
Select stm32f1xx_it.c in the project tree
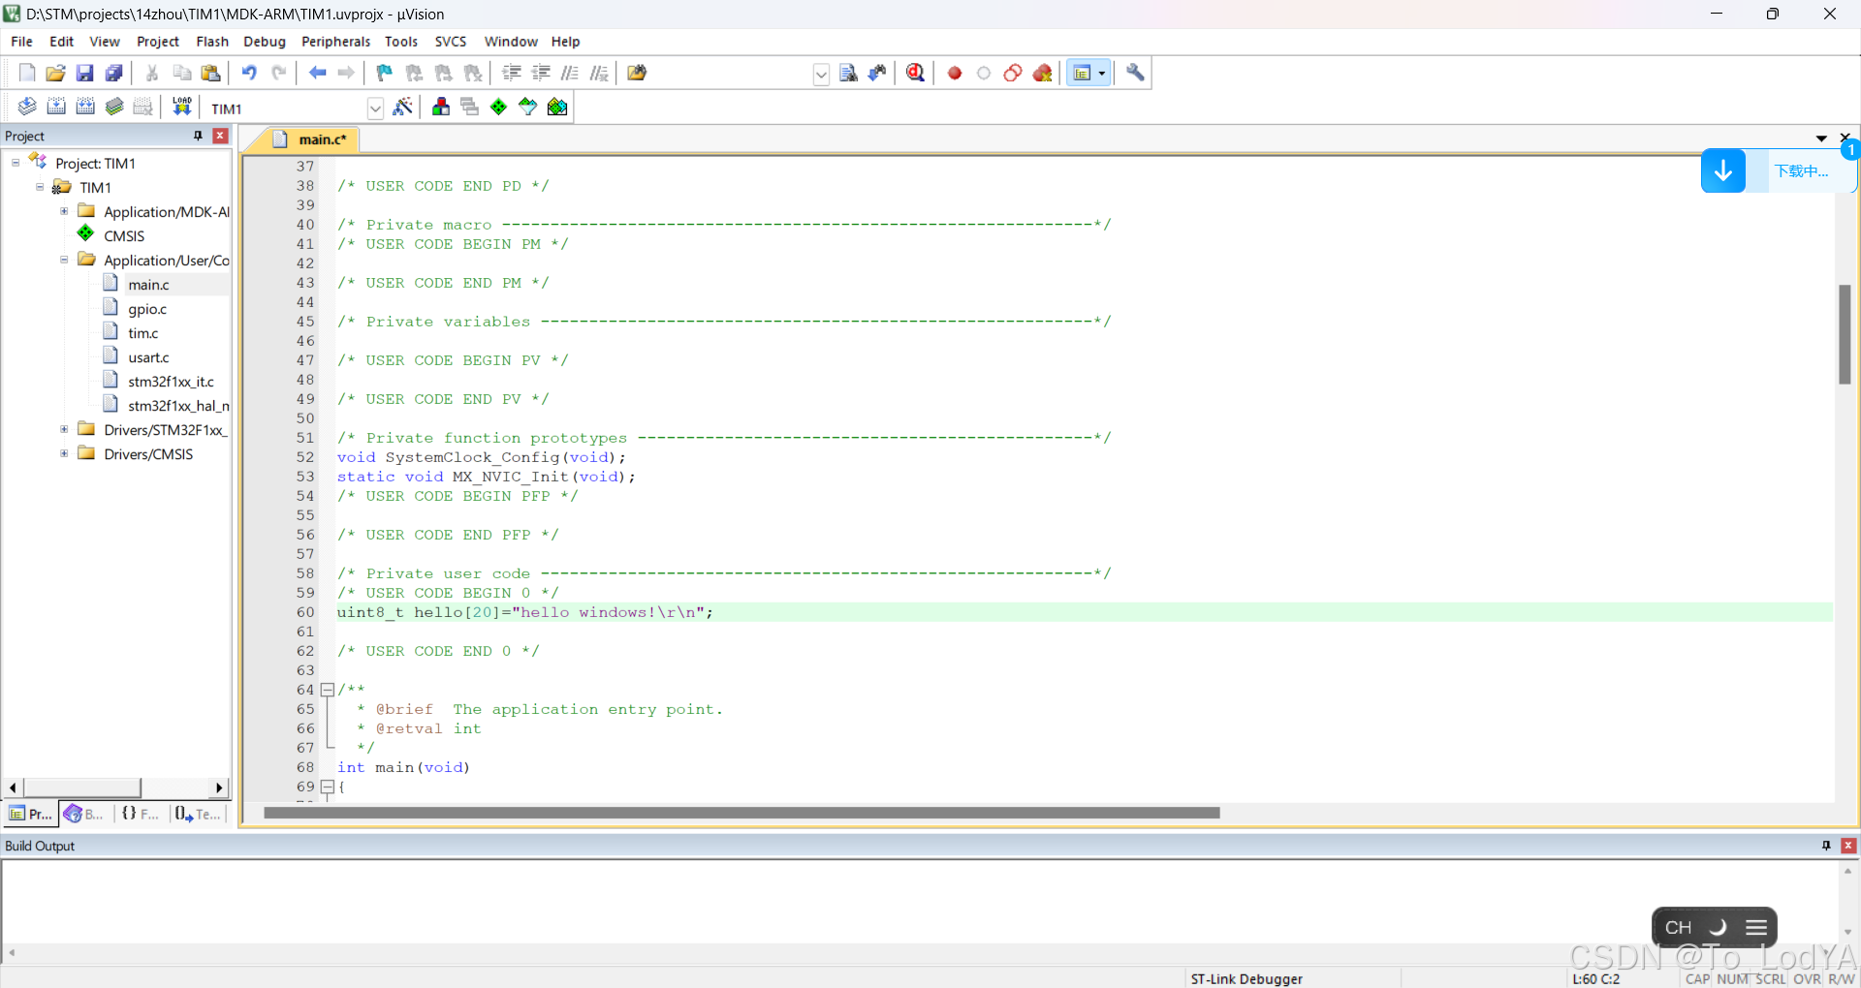171,382
